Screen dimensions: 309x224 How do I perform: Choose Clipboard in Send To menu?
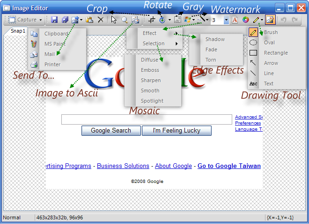click(57, 34)
